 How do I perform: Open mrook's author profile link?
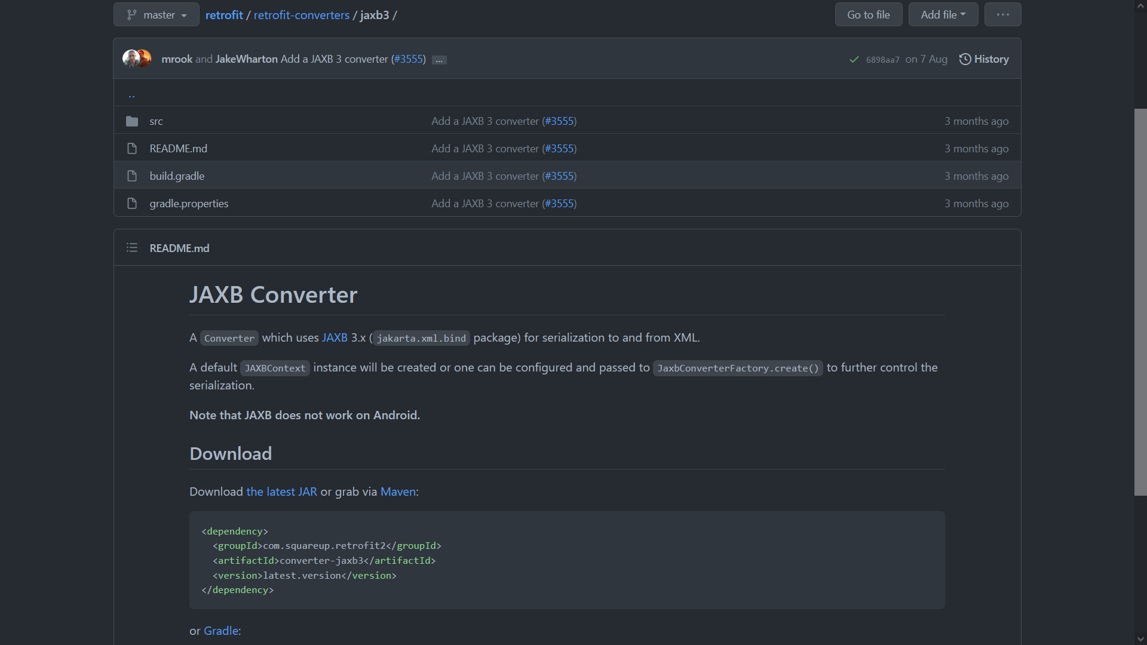click(177, 59)
